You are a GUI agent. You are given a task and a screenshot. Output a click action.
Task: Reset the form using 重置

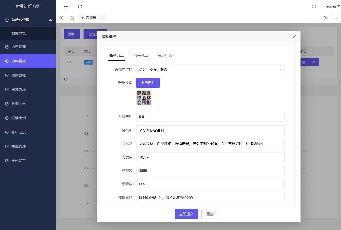click(x=210, y=214)
